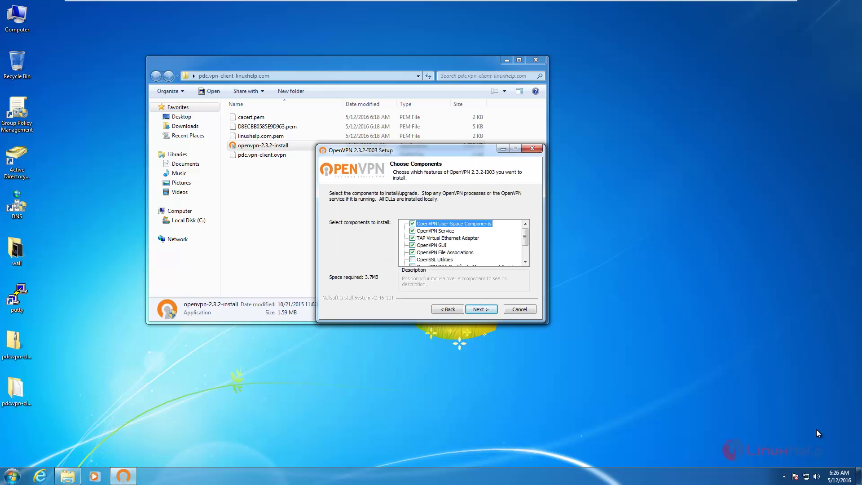Viewport: 862px width, 485px height.
Task: Select pdc.vpn-client.ovpn file
Action: coord(262,155)
